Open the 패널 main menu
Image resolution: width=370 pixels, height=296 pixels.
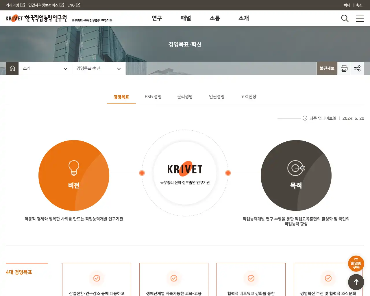point(186,18)
